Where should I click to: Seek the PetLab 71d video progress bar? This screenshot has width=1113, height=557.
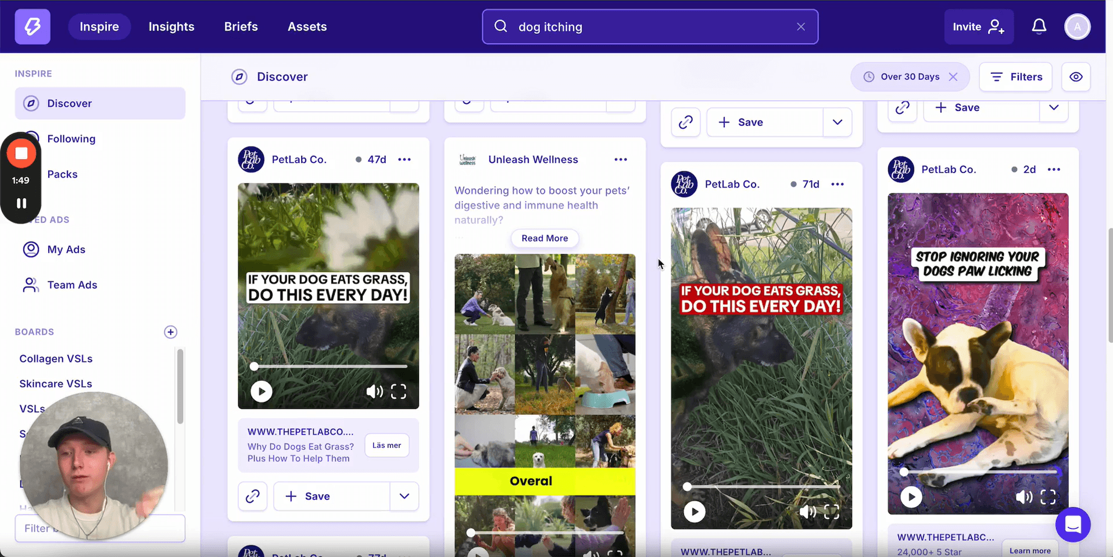763,487
